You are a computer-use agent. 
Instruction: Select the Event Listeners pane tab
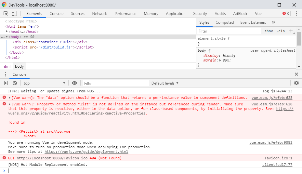point(253,22)
